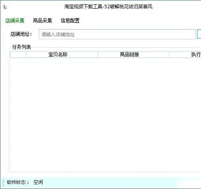Viewport: 201px width, 189px height.
Task: Click the 商品链接 column header
Action: pyautogui.click(x=134, y=55)
